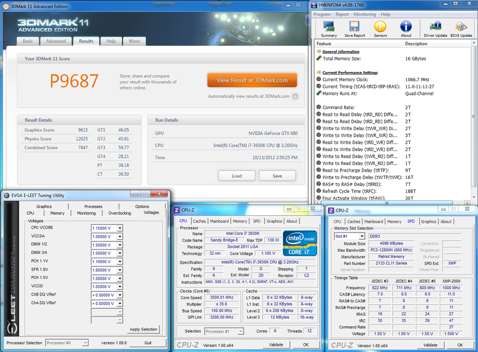Image resolution: width=478 pixels, height=352 pixels.
Task: Click the P9687 score text
Action: click(74, 81)
